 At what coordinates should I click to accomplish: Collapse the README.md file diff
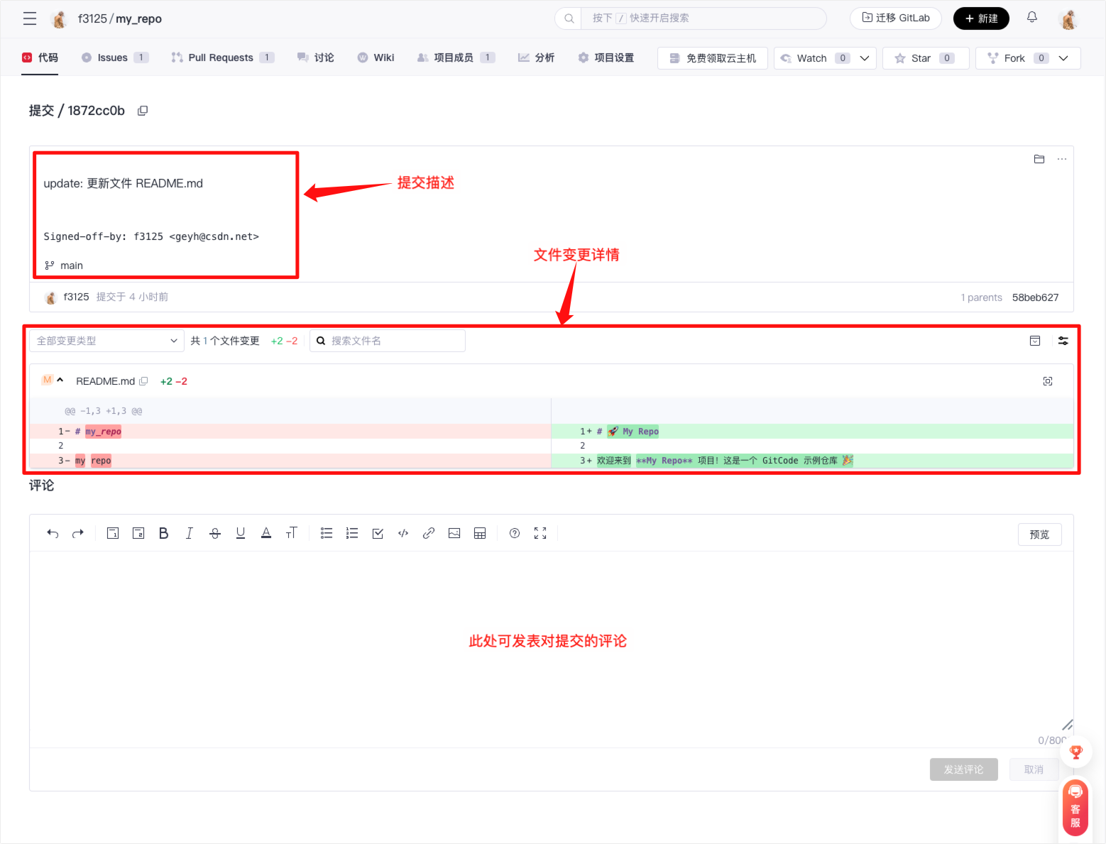point(60,380)
